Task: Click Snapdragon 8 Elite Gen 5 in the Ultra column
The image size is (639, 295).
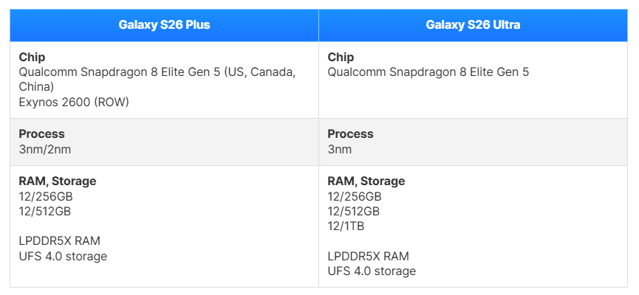Action: [428, 72]
